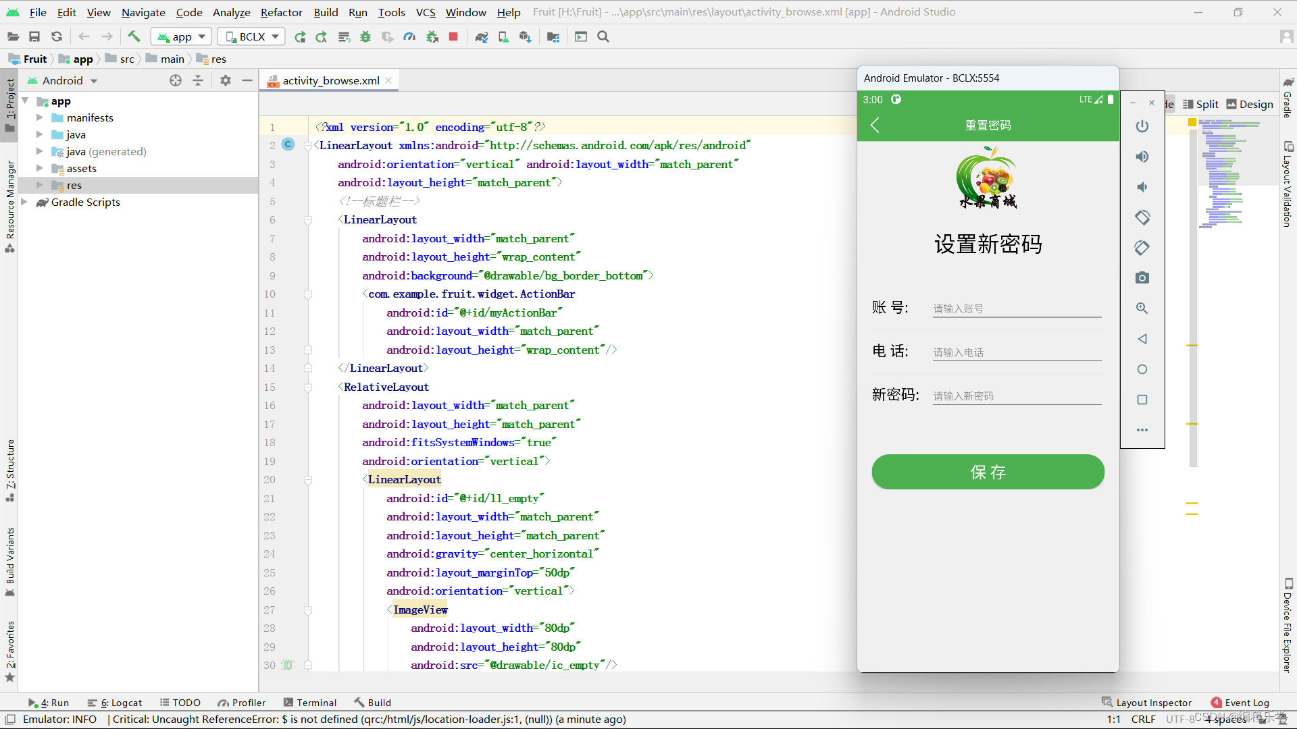1297x729 pixels.
Task: Take emulator screenshot with camera icon
Action: [x=1142, y=277]
